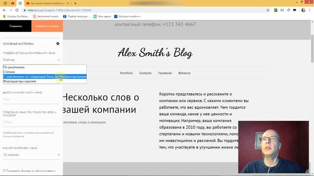Image resolution: width=314 pixels, height=176 pixels.
Task: Open the Подбор тегов для bookmark
Action: coord(77,16)
